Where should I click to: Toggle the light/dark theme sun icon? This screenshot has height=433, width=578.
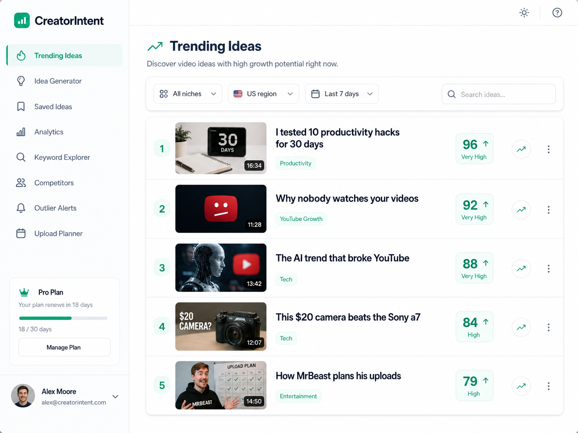(x=524, y=13)
